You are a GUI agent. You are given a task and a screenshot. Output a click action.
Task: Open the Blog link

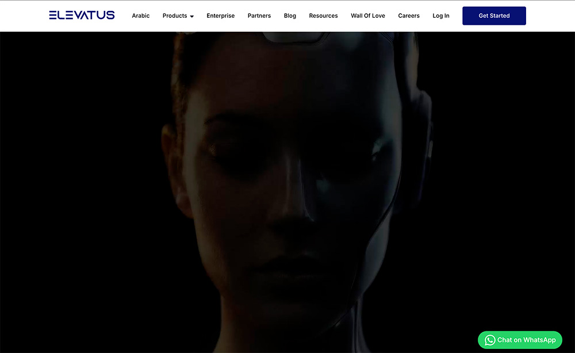point(290,16)
